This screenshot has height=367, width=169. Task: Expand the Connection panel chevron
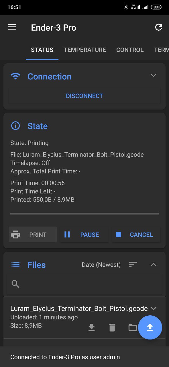(x=154, y=76)
